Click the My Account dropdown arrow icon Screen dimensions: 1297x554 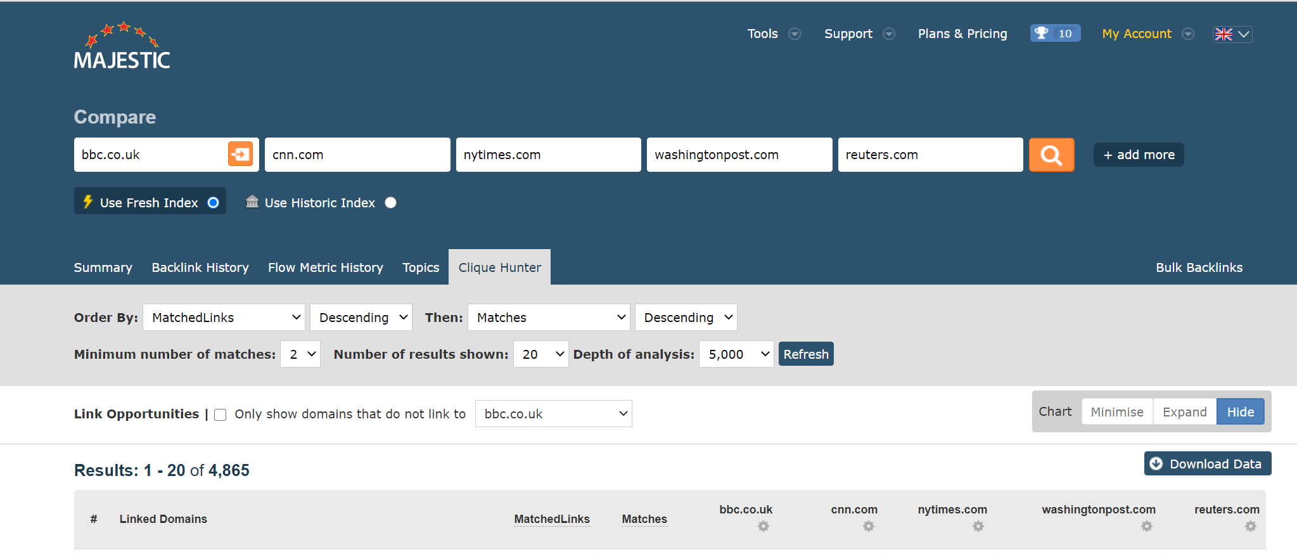(x=1188, y=34)
